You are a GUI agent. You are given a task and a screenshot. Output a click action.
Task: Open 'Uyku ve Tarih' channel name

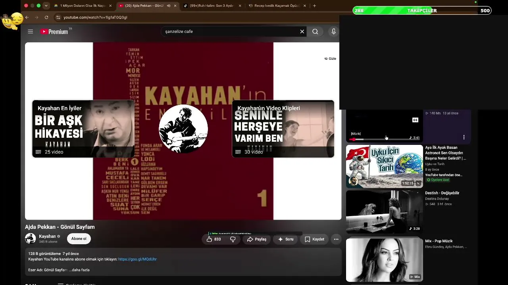(435, 164)
